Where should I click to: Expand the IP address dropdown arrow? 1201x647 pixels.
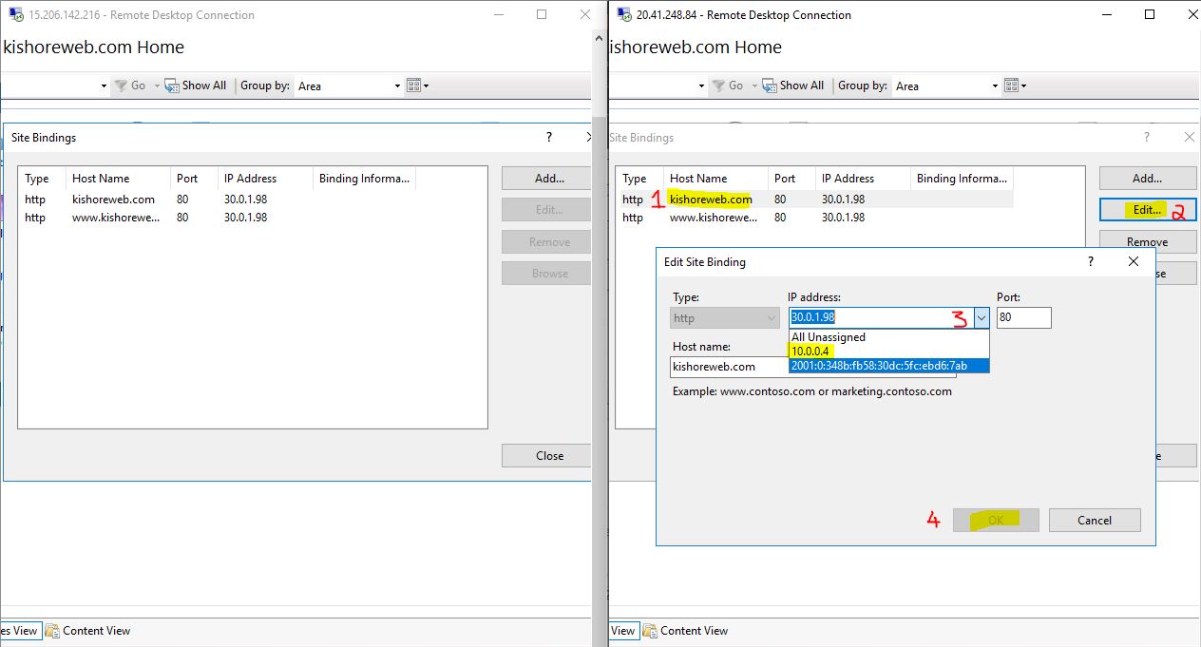click(981, 318)
